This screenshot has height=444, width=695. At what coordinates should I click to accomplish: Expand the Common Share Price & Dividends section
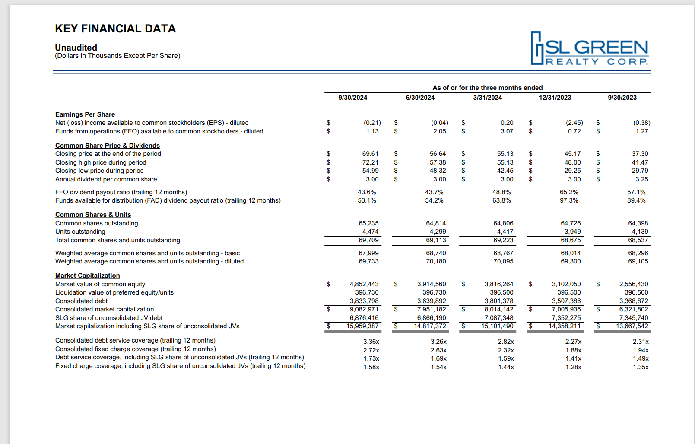point(108,145)
